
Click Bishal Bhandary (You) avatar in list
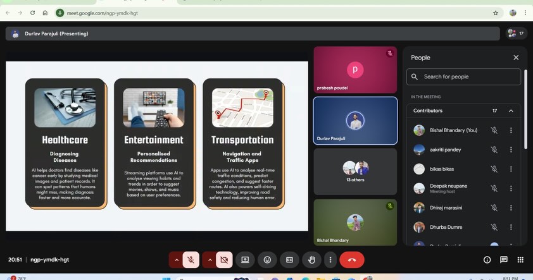[x=419, y=130]
